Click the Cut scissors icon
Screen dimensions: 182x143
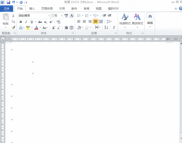pos(13,16)
